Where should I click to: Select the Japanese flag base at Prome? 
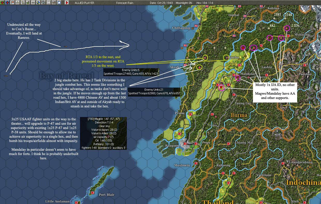[x=190, y=114]
